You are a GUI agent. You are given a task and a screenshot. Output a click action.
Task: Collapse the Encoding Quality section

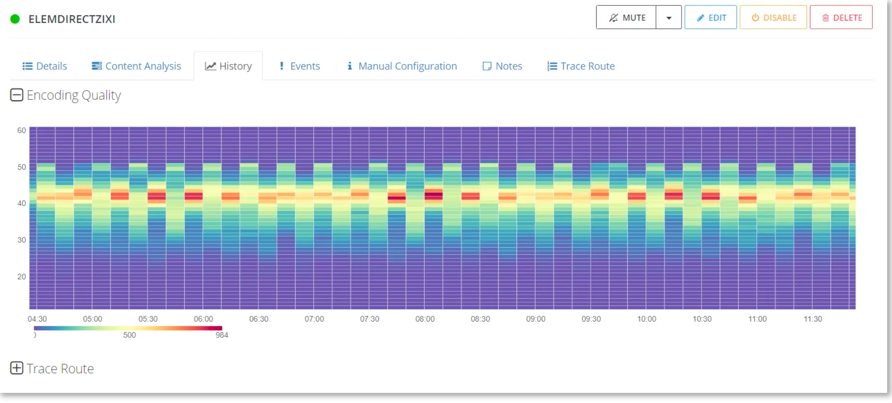[x=16, y=95]
